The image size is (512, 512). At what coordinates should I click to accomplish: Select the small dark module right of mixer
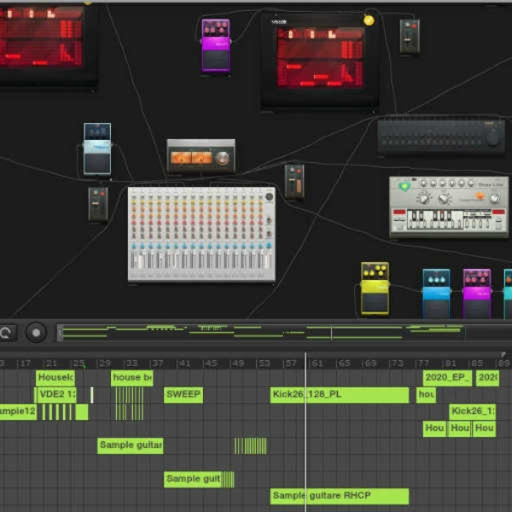[x=294, y=181]
